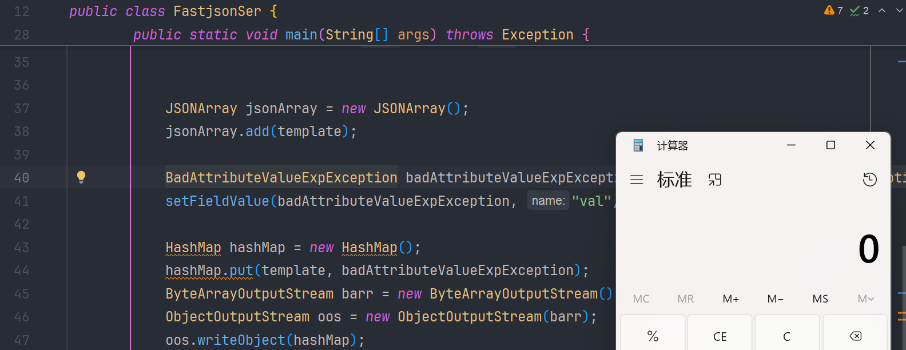906x350 pixels.
Task: Toggle Calculator keep-on-top mode icon
Action: pyautogui.click(x=715, y=180)
